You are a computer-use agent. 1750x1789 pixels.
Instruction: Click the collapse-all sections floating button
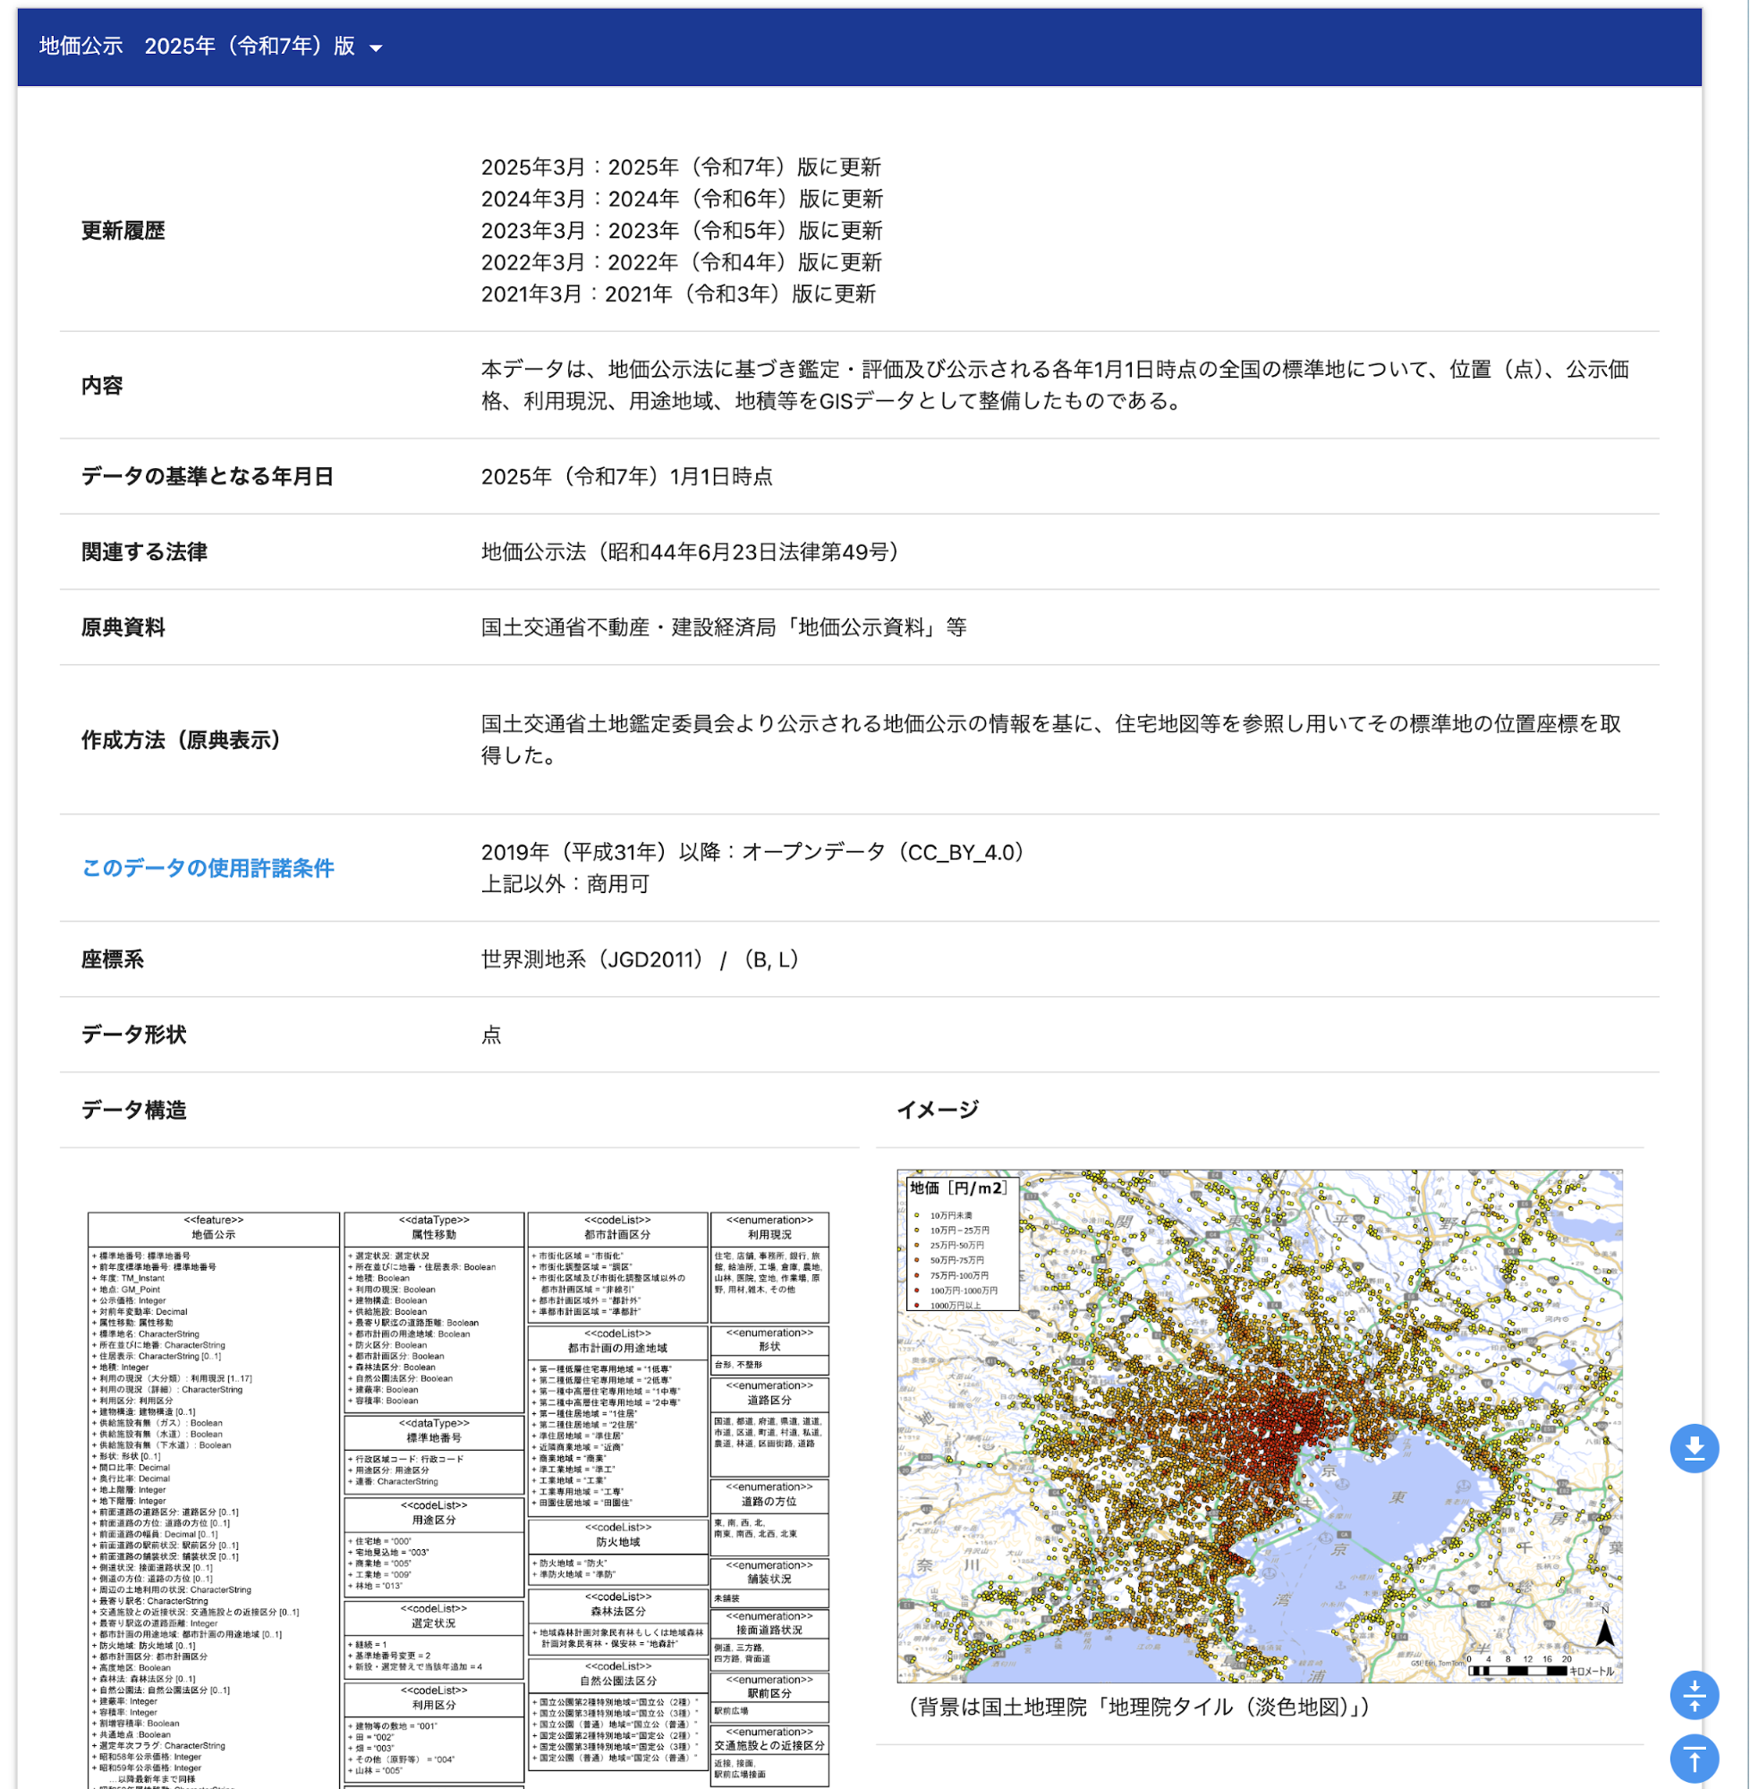pos(1694,1694)
